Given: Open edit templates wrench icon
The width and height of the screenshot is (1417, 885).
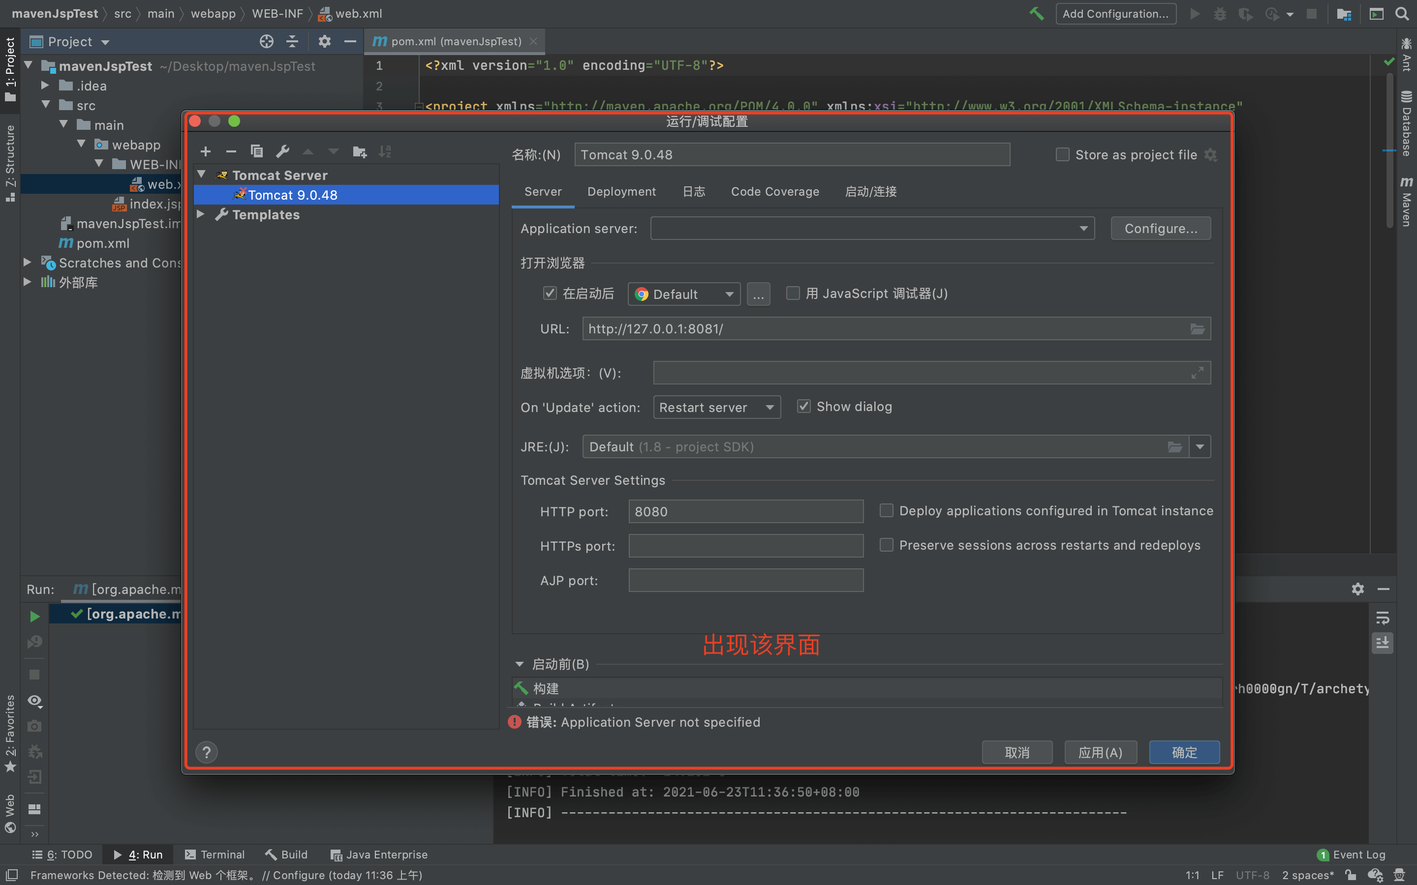Looking at the screenshot, I should (283, 151).
